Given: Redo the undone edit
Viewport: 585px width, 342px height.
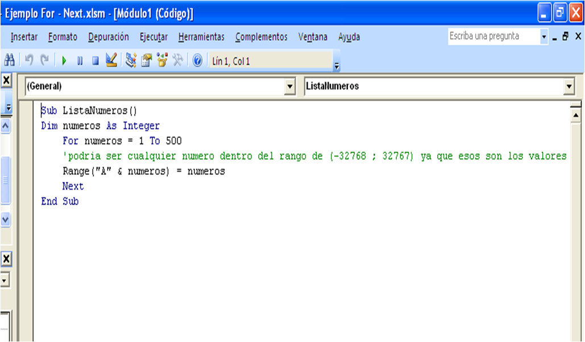Looking at the screenshot, I should pyautogui.click(x=44, y=61).
